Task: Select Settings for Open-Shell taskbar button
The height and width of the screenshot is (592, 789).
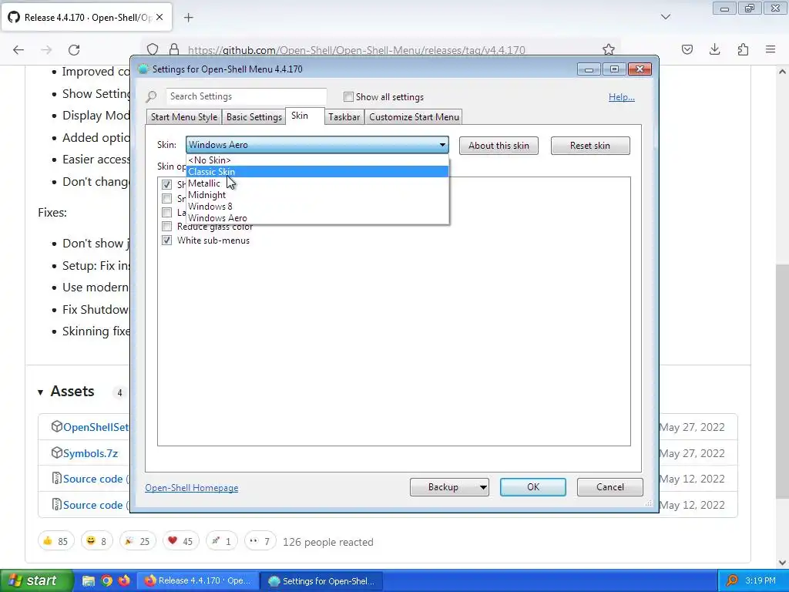Action: pos(321,581)
